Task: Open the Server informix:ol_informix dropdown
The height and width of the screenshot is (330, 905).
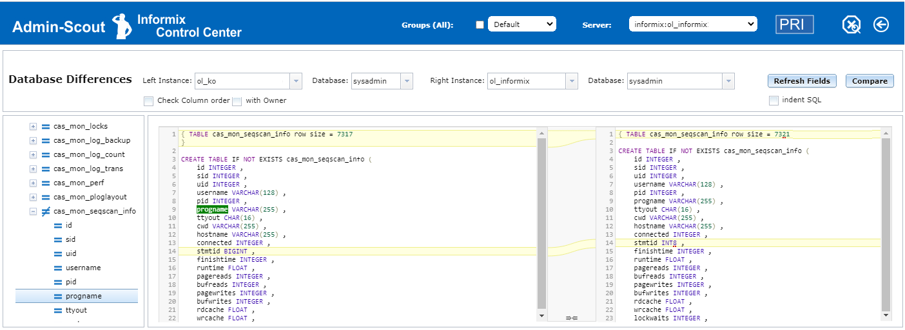Action: [693, 24]
